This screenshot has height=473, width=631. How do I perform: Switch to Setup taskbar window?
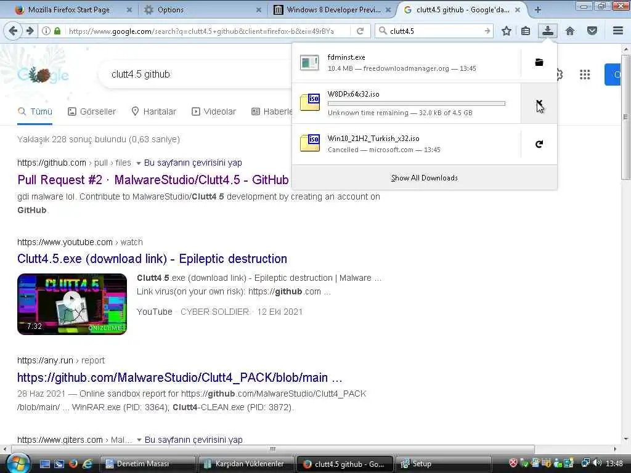(x=443, y=464)
